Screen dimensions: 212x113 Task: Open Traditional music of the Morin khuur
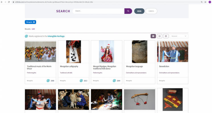pyautogui.click(x=39, y=67)
